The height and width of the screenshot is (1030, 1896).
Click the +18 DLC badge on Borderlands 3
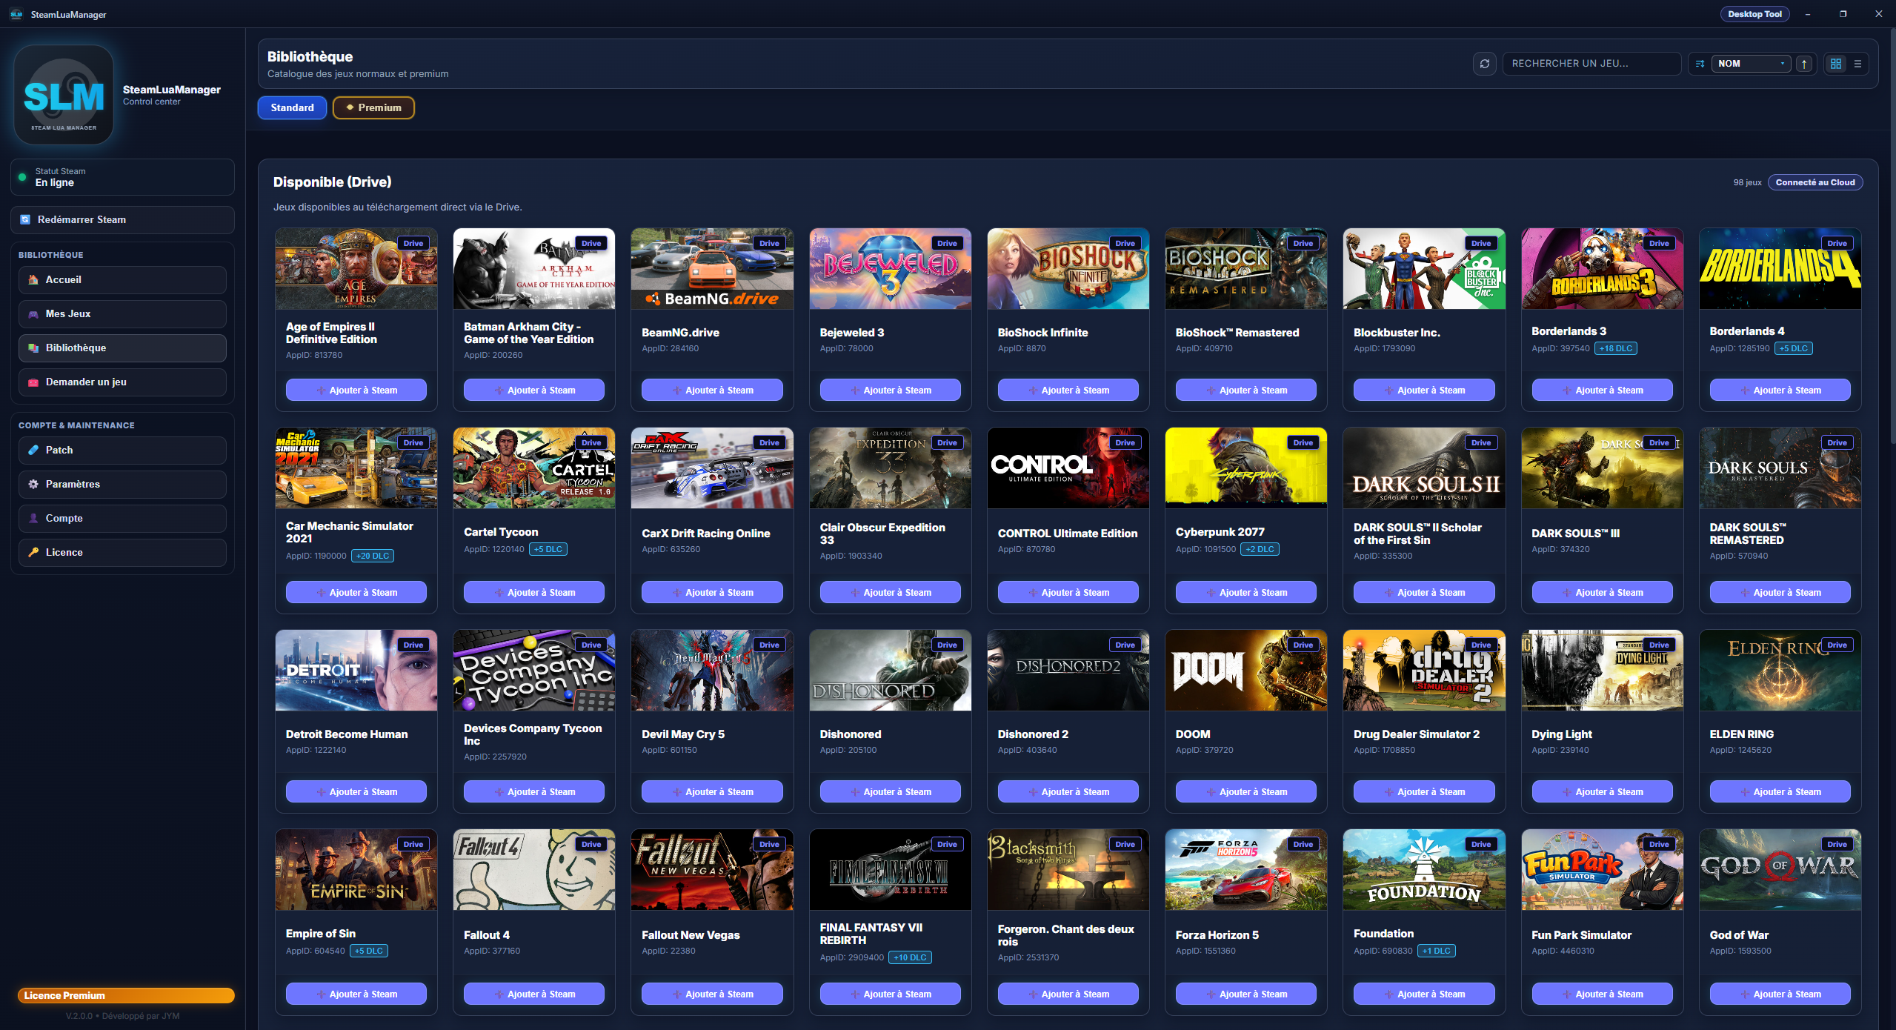tap(1615, 348)
